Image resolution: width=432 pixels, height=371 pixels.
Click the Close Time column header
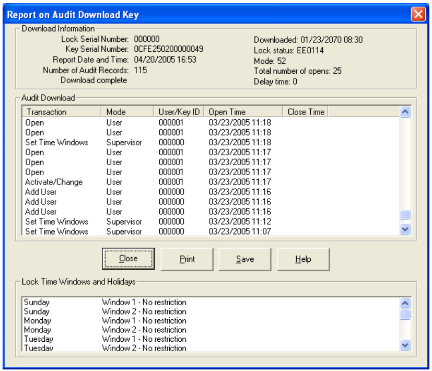click(306, 112)
